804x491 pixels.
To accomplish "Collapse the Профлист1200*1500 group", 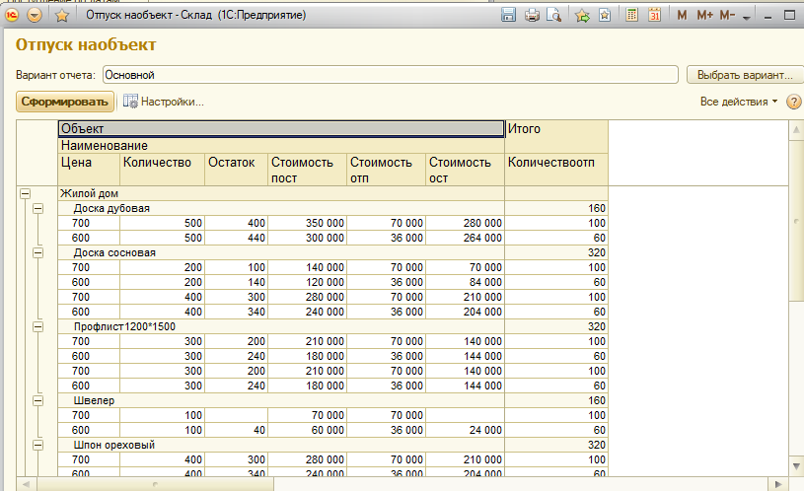I will coord(37,326).
